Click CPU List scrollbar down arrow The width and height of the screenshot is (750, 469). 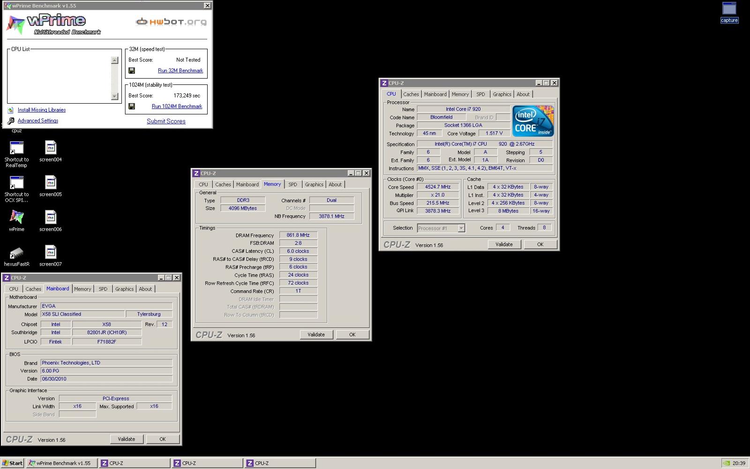coord(115,97)
